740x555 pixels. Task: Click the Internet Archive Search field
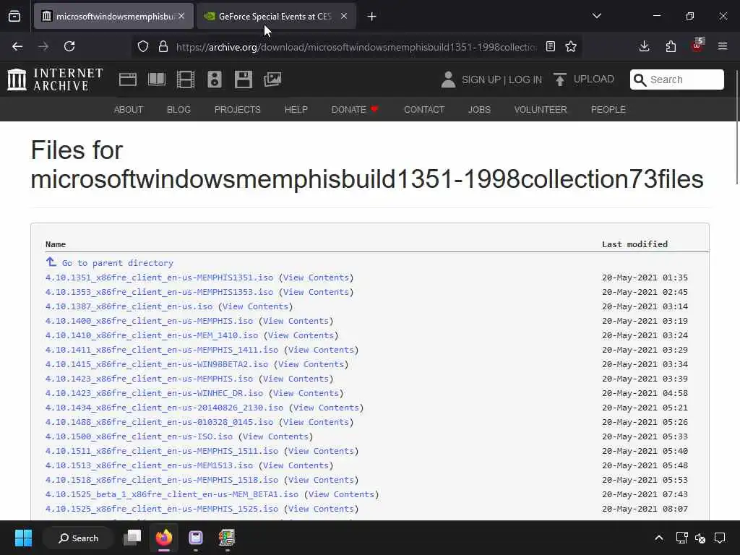pyautogui.click(x=676, y=79)
